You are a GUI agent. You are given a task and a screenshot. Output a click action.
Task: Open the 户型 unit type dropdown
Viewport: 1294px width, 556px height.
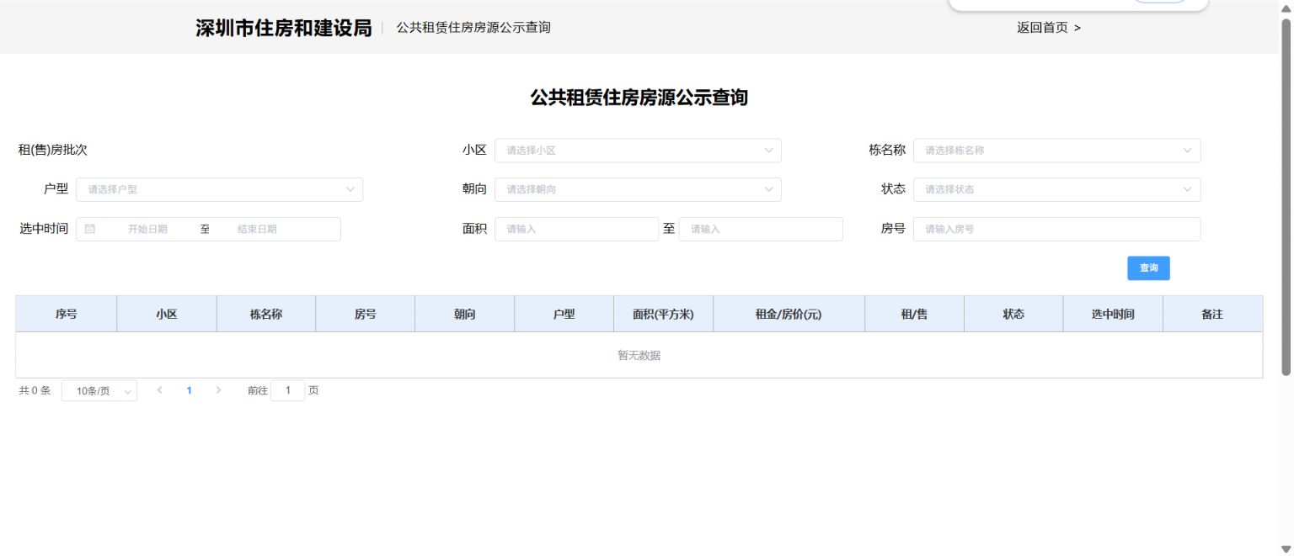219,189
